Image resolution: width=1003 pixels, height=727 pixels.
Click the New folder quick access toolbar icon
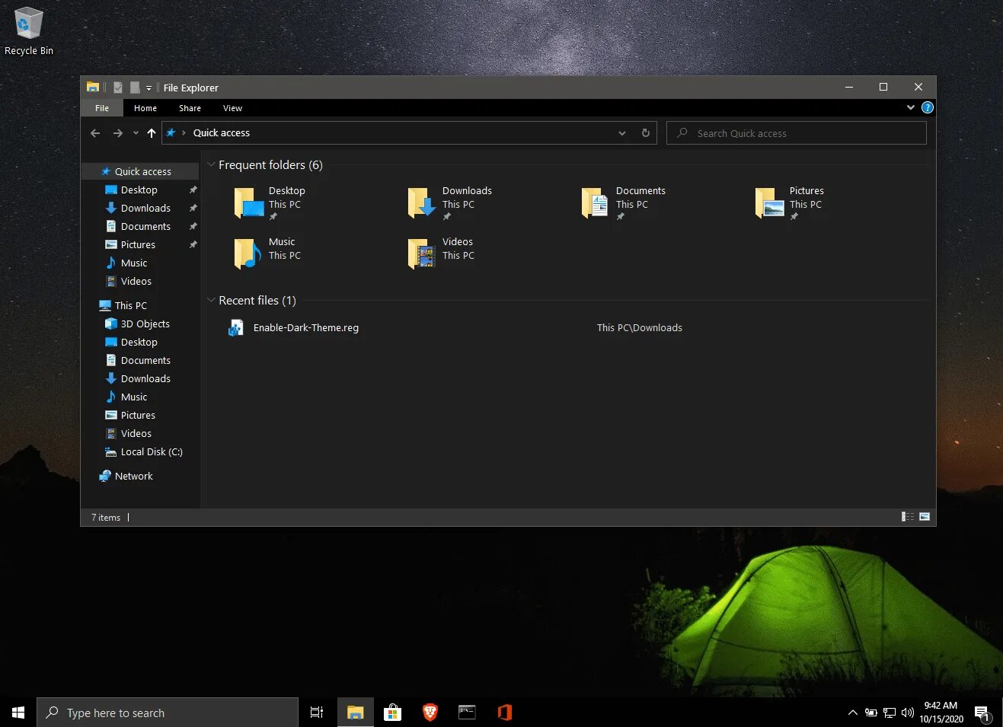coord(135,88)
